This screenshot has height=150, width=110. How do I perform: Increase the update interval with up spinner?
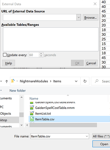click(41, 54)
